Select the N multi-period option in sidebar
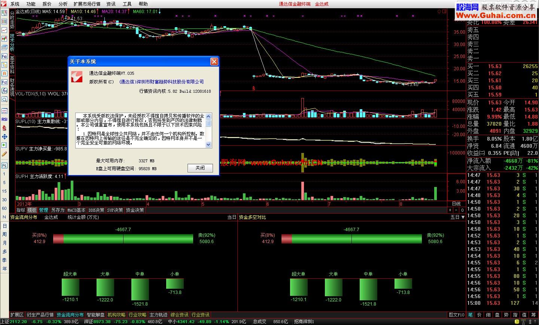This screenshot has height=325, width=539. click(x=4, y=217)
